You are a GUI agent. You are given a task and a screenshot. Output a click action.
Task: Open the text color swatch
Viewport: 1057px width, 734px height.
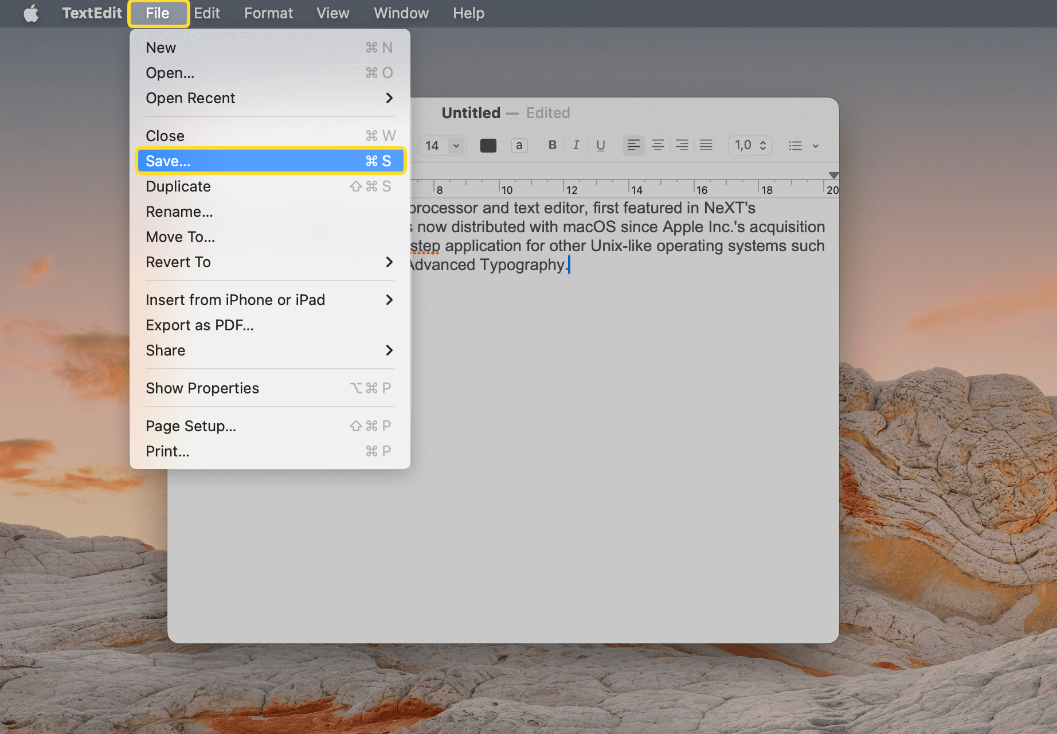coord(488,146)
